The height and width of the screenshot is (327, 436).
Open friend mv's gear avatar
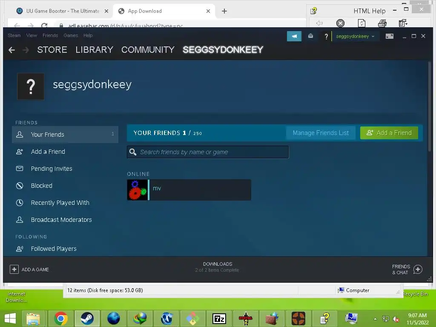coord(138,190)
